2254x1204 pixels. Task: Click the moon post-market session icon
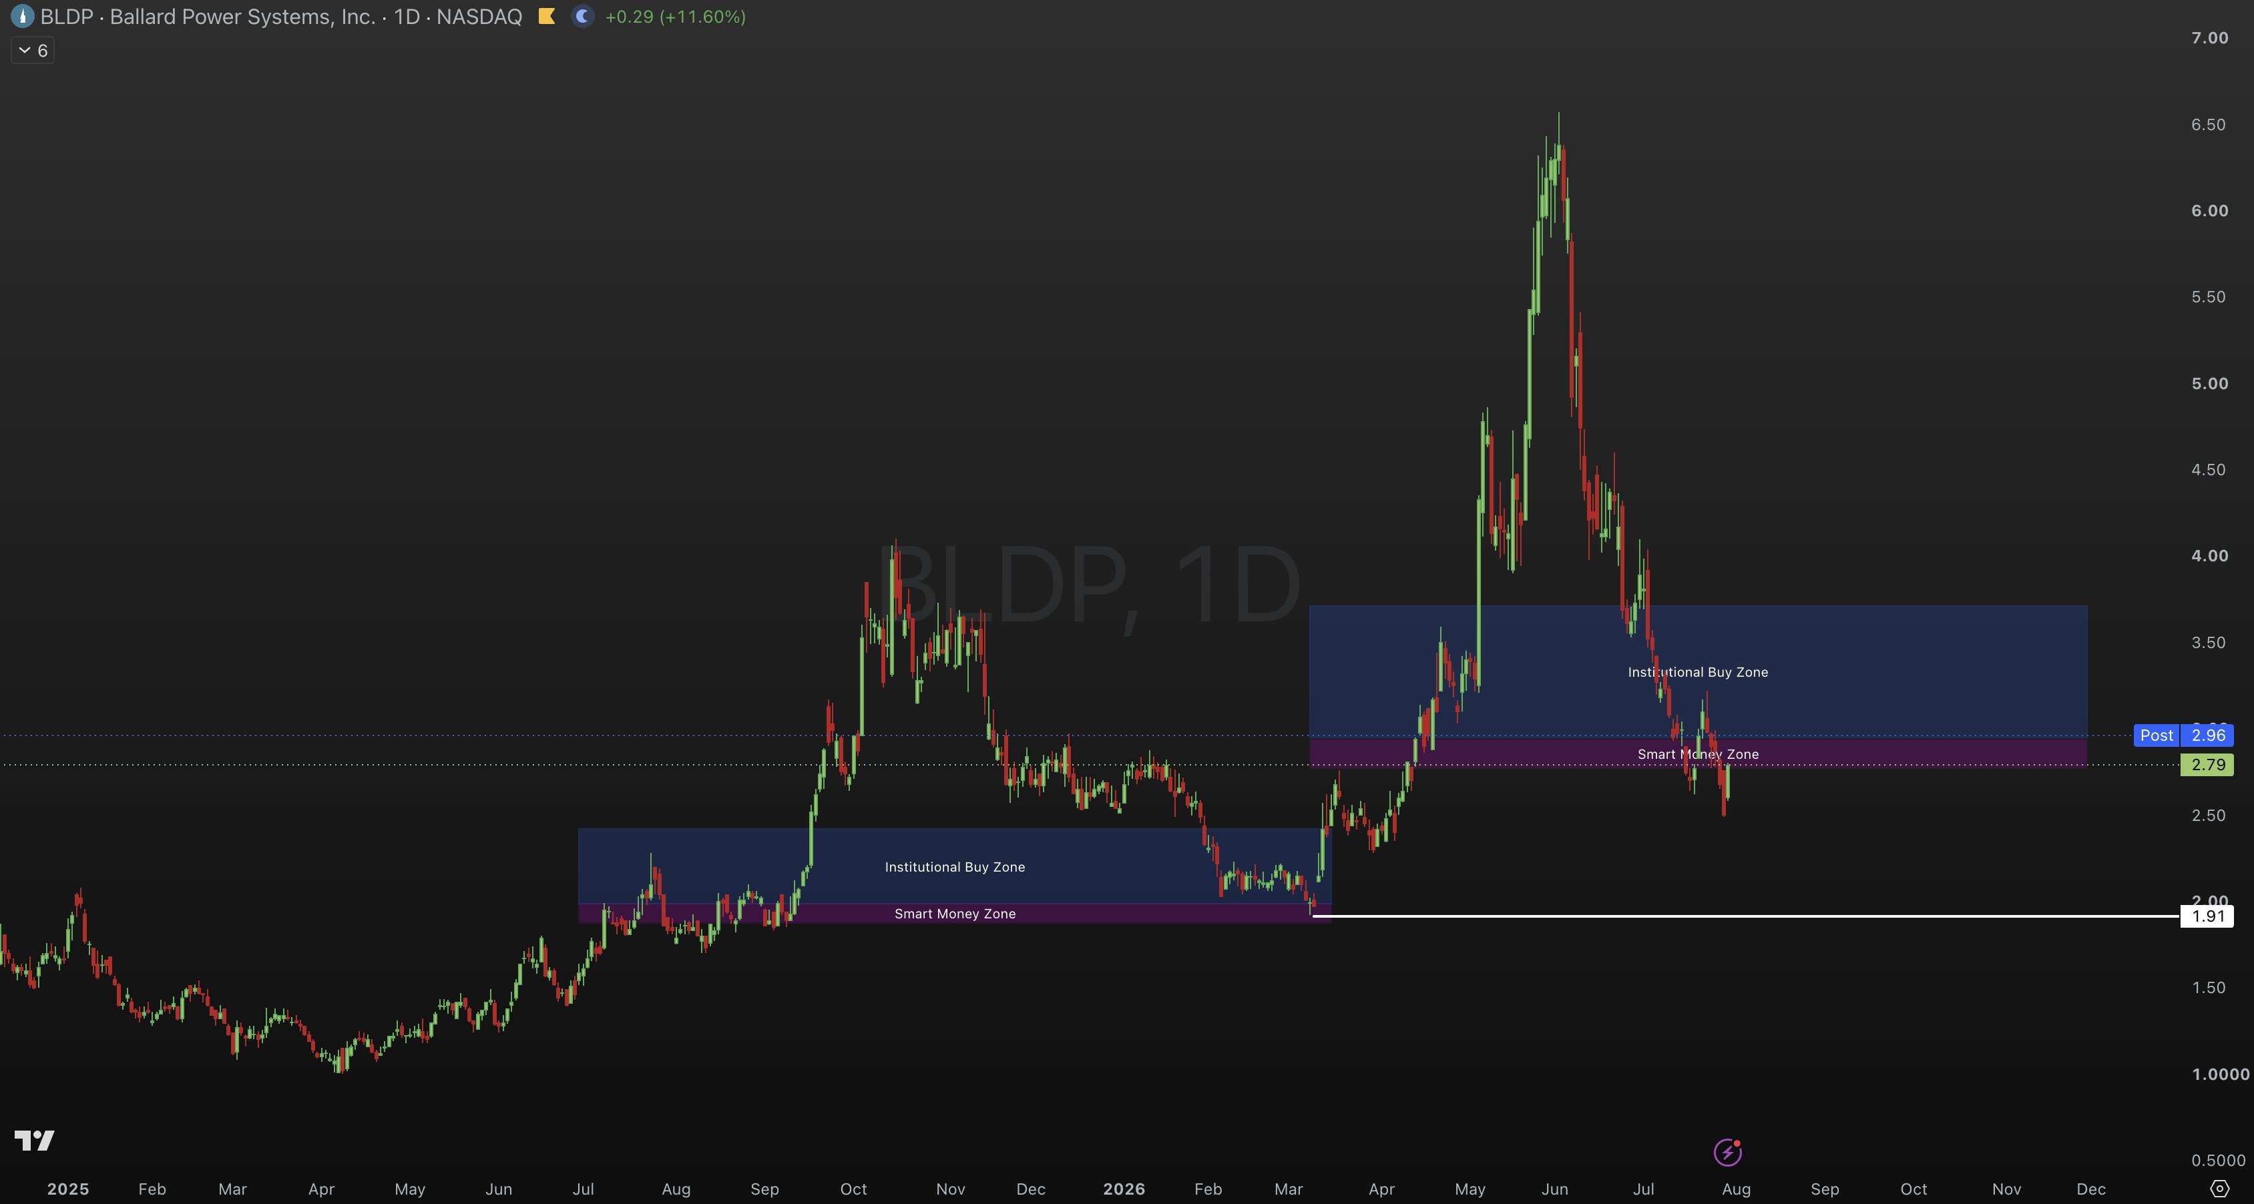pos(583,17)
